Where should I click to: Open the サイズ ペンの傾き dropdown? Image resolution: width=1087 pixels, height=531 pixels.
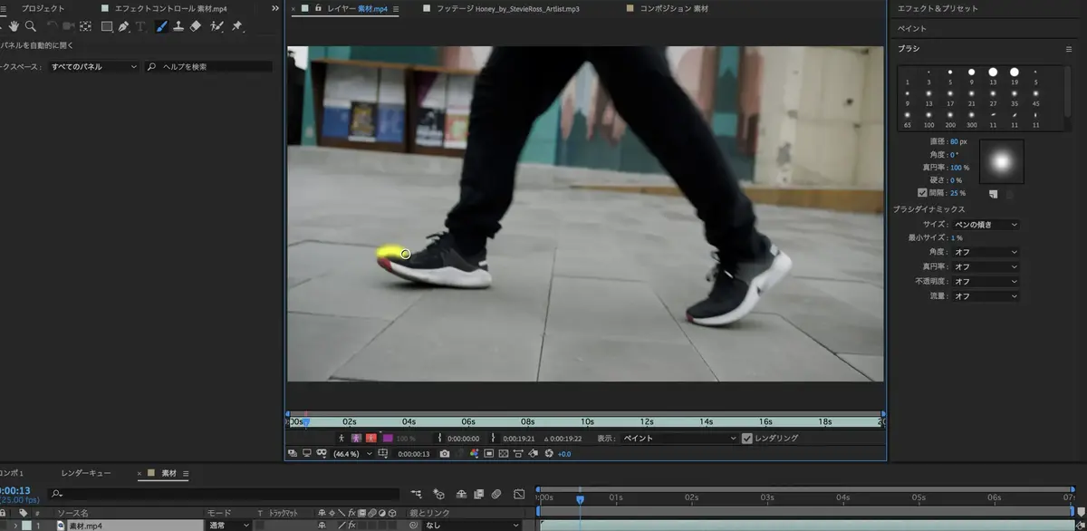985,224
